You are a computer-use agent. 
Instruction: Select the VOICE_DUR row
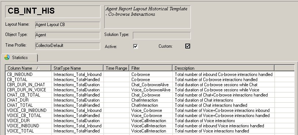(150, 121)
